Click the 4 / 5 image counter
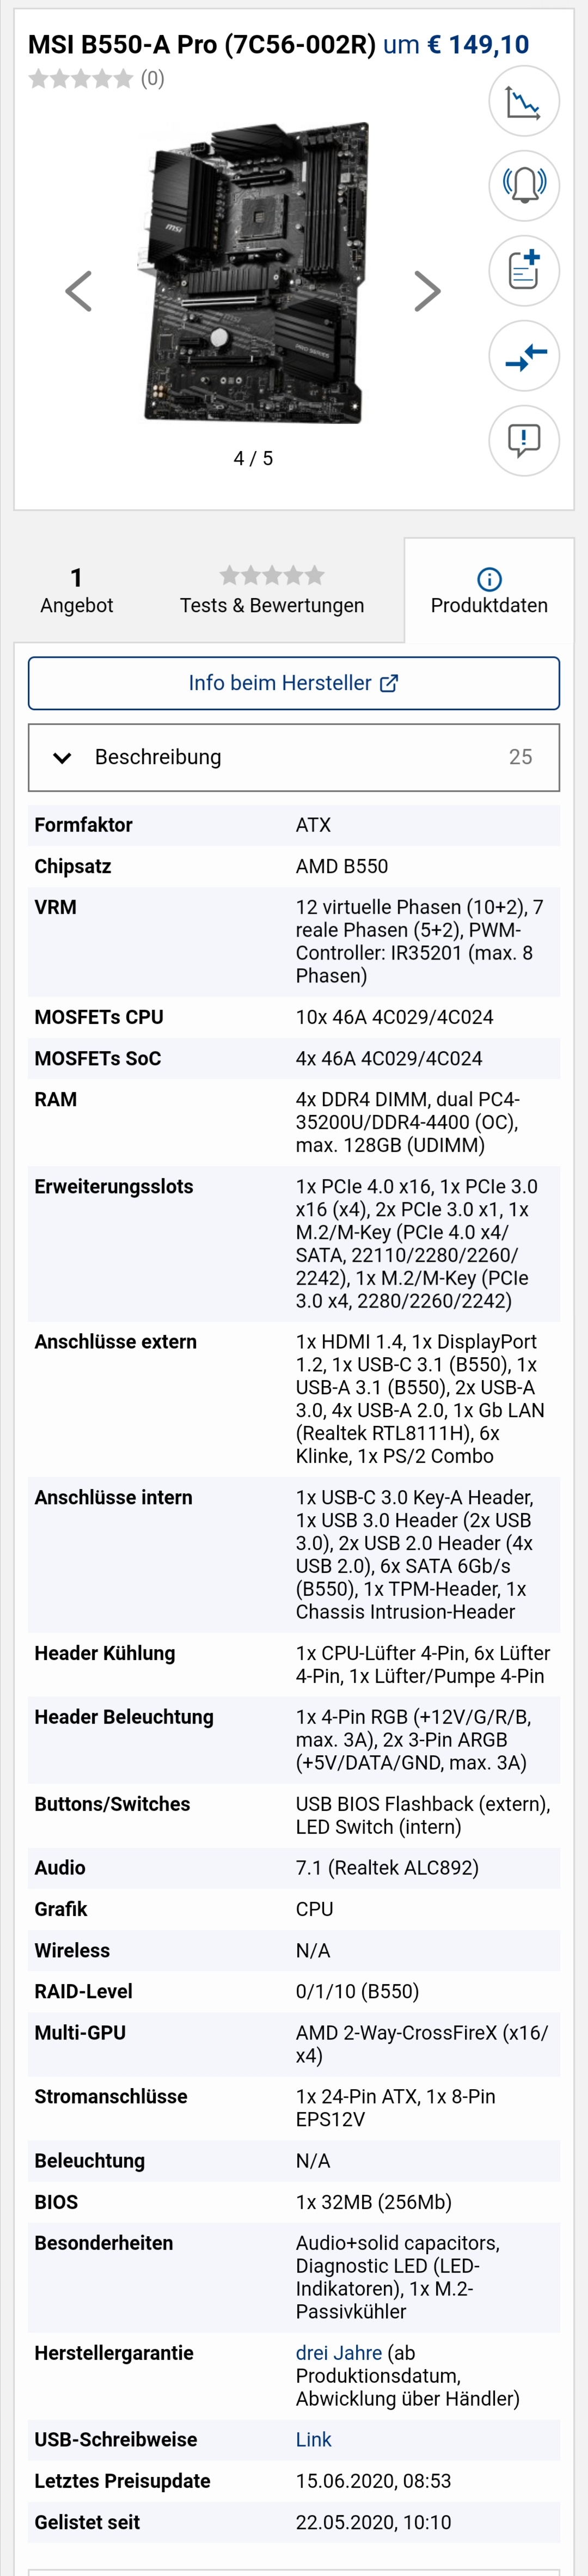The height and width of the screenshot is (2576, 588). [253, 458]
